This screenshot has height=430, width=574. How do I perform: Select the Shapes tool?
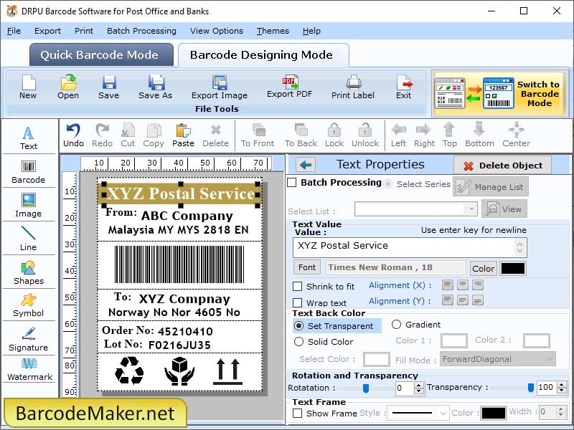coord(29,274)
